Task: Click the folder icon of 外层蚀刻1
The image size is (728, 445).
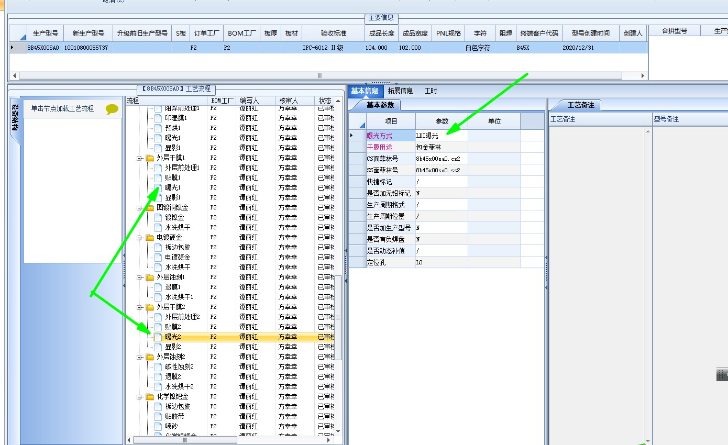Action: tap(150, 277)
